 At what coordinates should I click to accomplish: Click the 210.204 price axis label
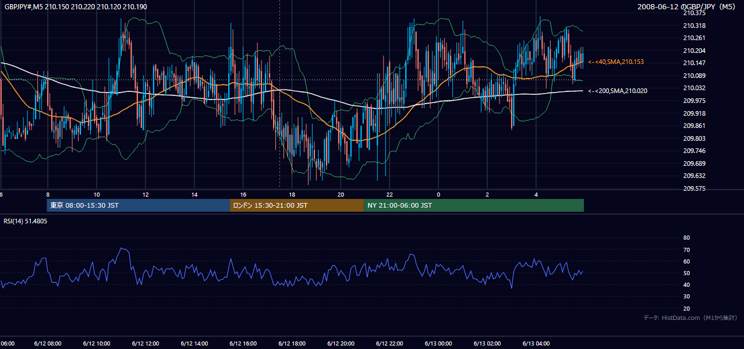click(695, 51)
